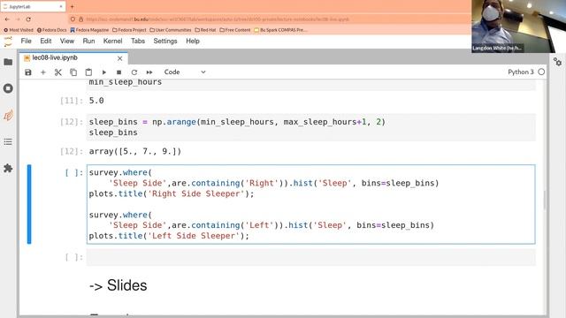Open the Red Hat bookmark folder
The image size is (566, 318).
(x=205, y=30)
